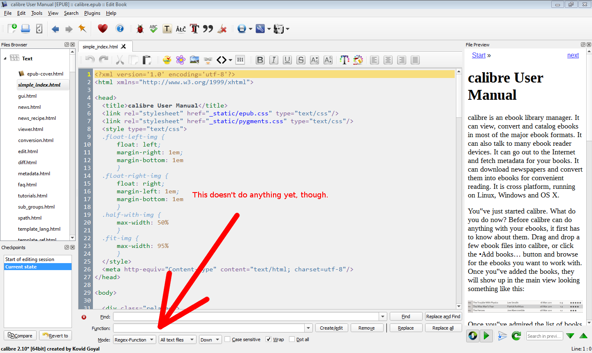
Task: Click into the Find input field
Action: point(246,316)
